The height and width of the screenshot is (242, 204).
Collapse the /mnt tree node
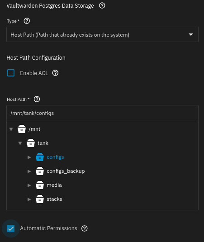pyautogui.click(x=11, y=129)
